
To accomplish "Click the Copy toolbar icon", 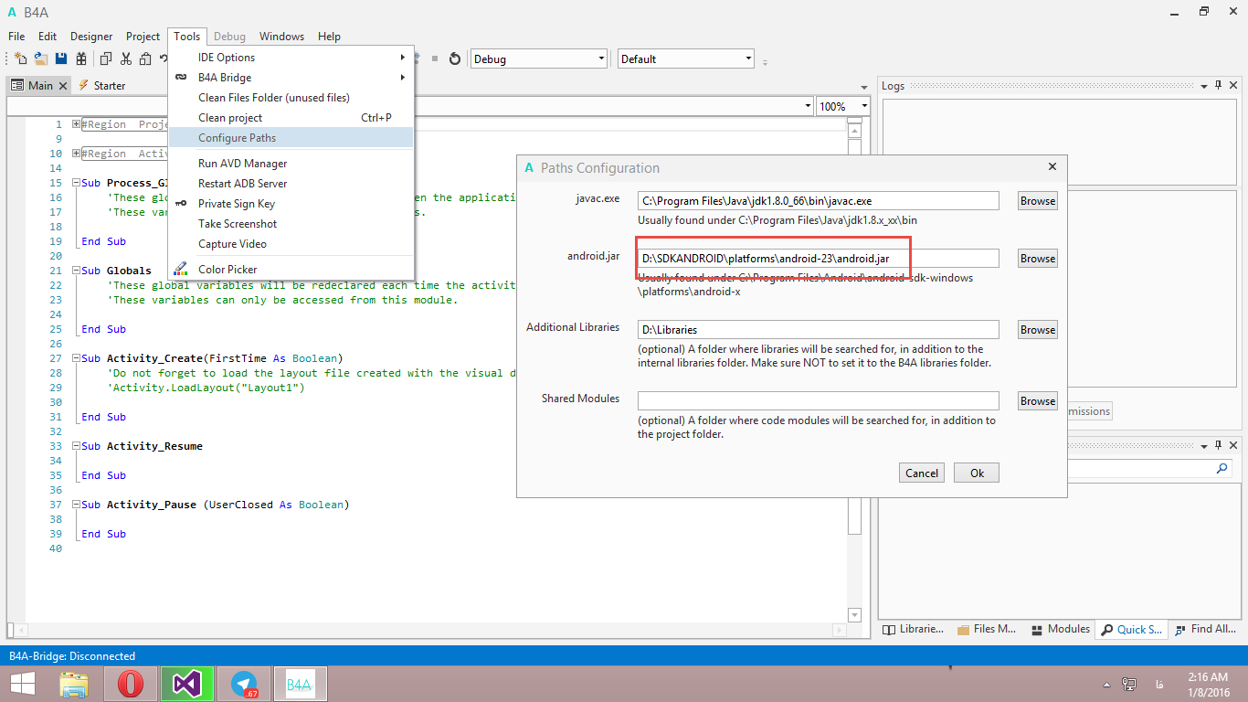I will [x=105, y=59].
